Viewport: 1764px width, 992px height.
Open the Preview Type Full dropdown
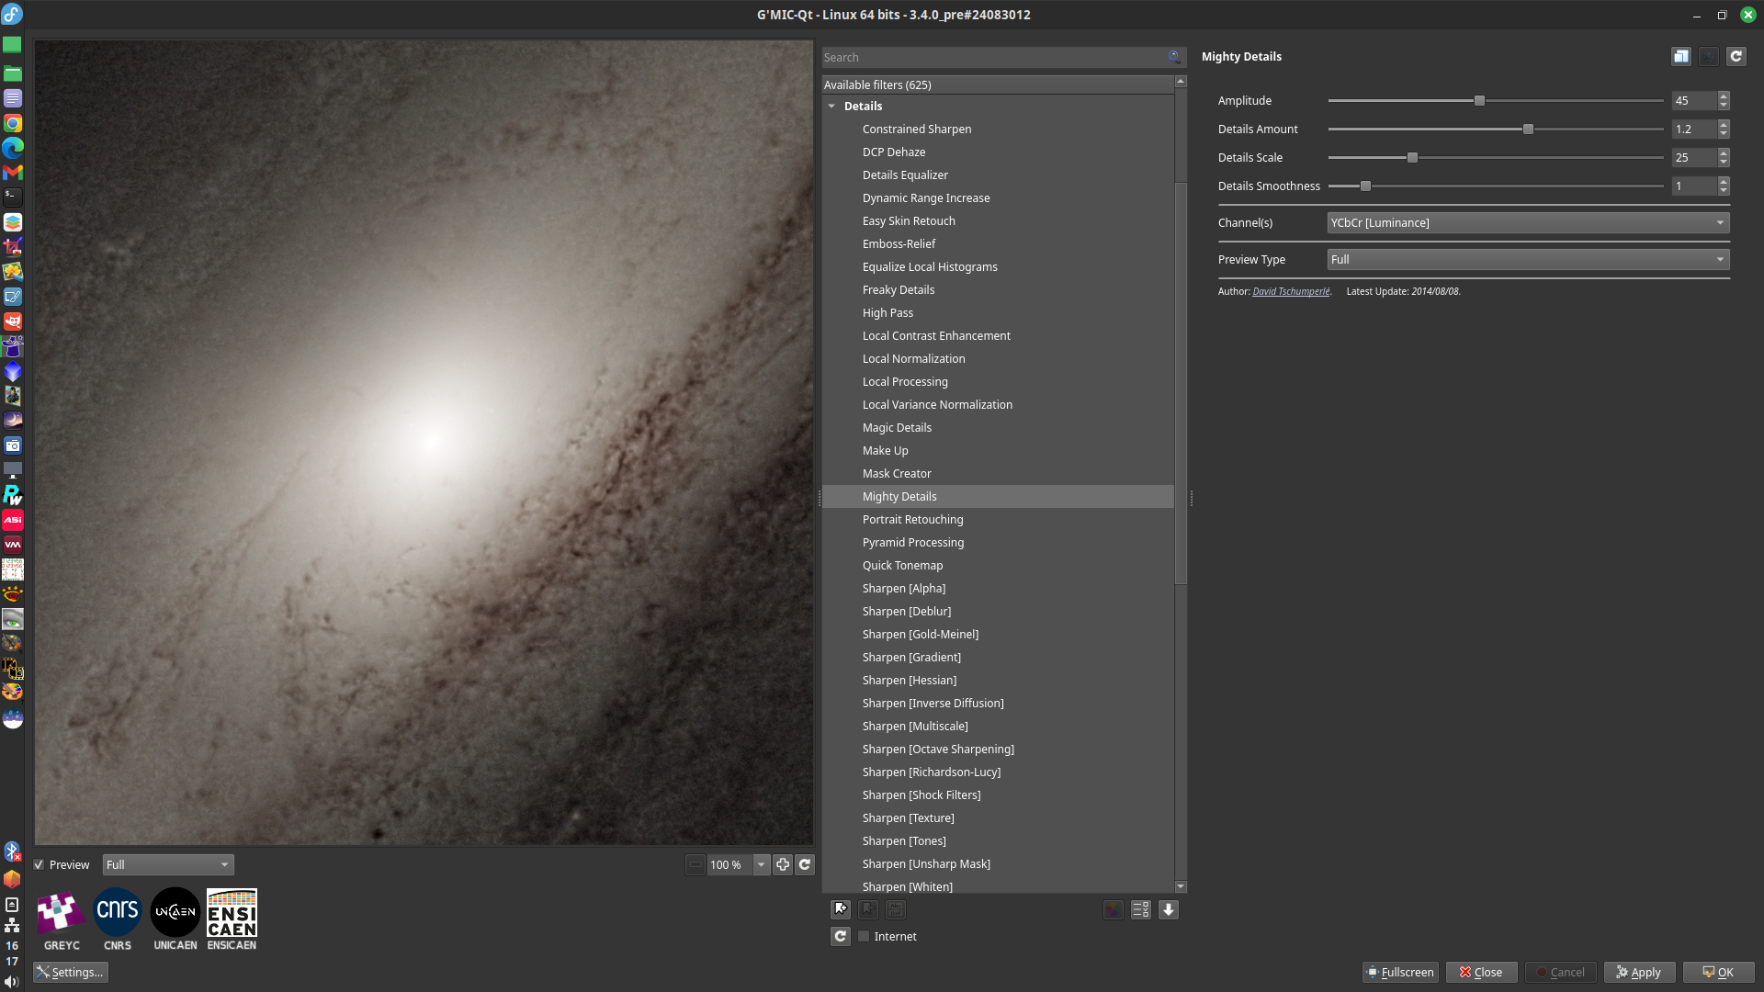(1527, 259)
